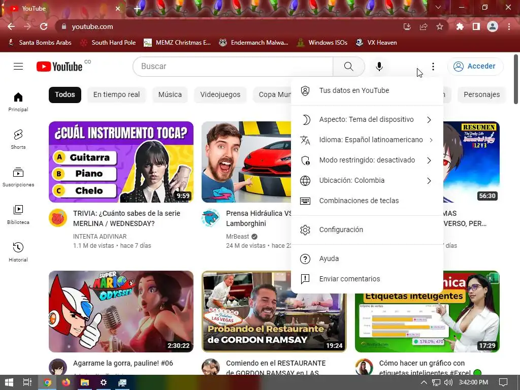Choose Enviar comentarios

click(x=367, y=279)
